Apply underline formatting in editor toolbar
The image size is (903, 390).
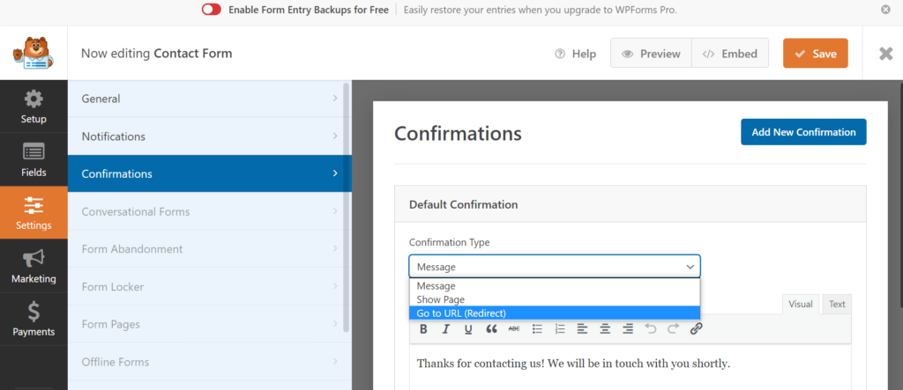468,329
